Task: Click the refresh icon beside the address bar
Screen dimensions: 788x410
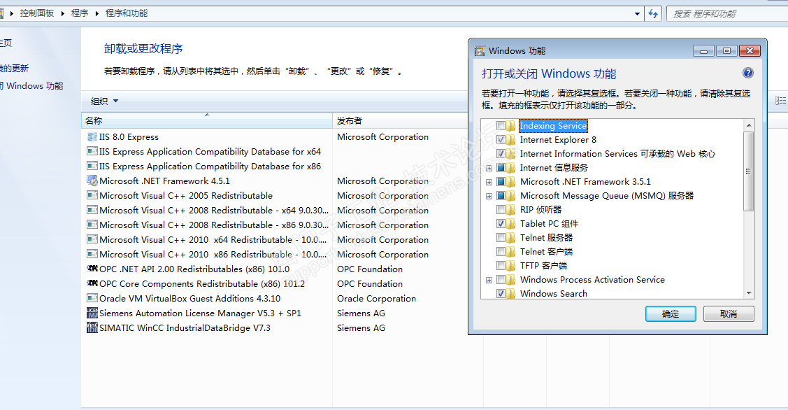Action: tap(653, 13)
